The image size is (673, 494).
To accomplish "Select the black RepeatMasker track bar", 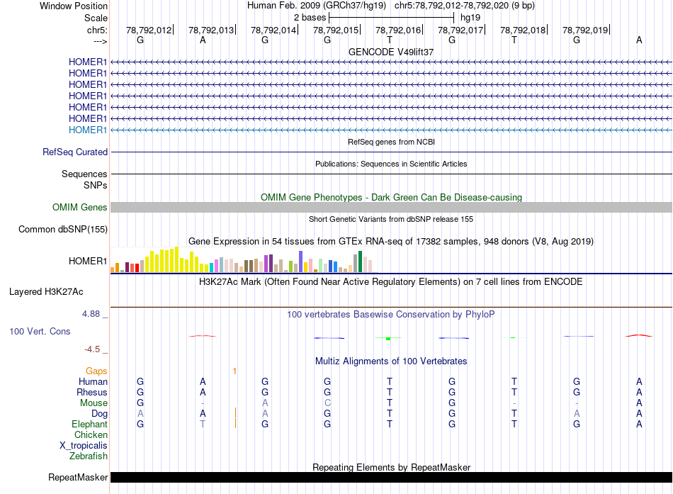I will pos(391,478).
